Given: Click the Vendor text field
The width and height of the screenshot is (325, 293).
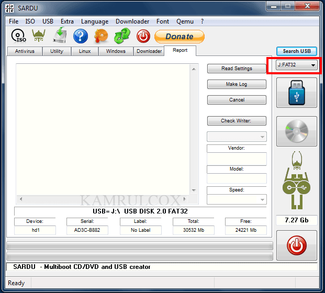Looking at the screenshot, I should pyautogui.click(x=237, y=159).
